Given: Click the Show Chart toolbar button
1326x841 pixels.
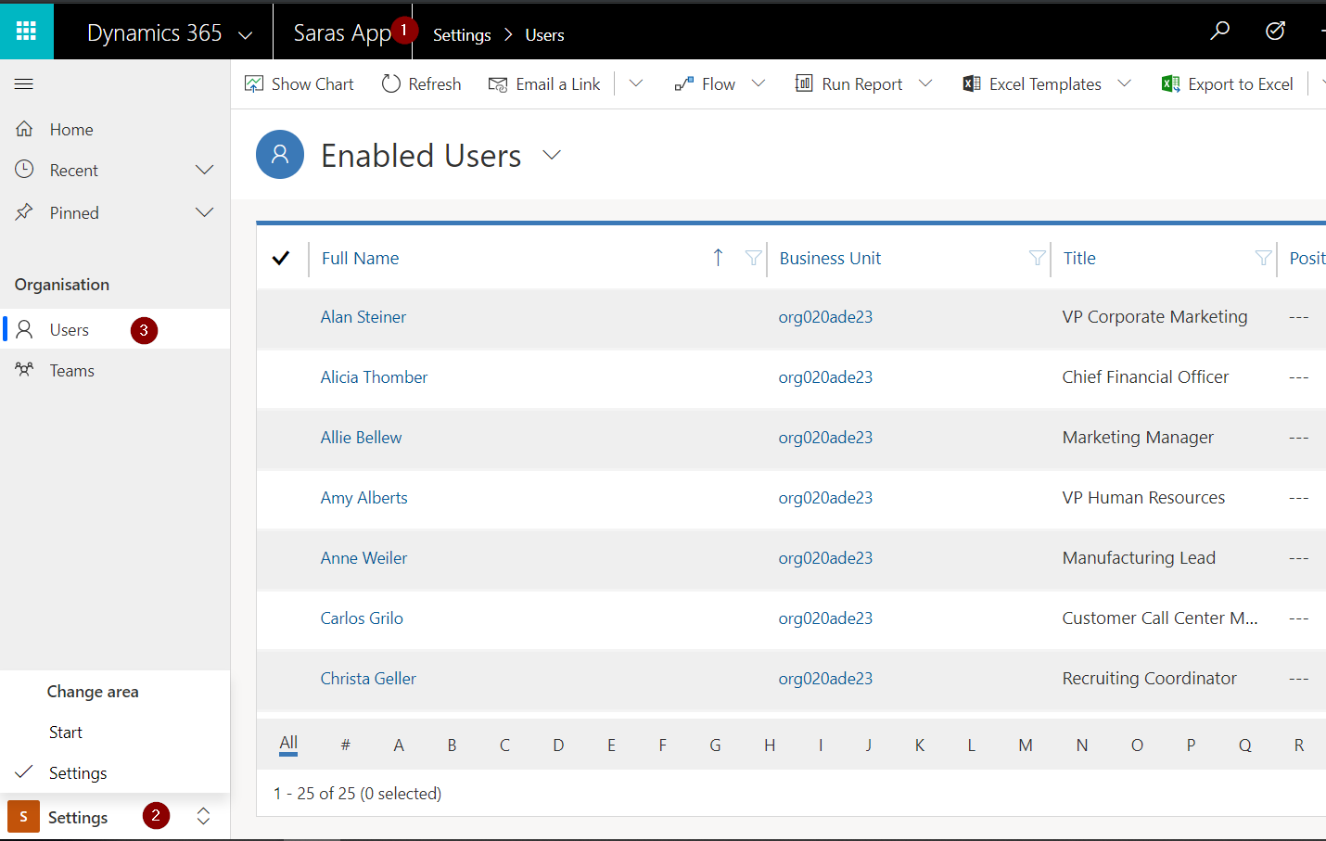Looking at the screenshot, I should click(300, 84).
